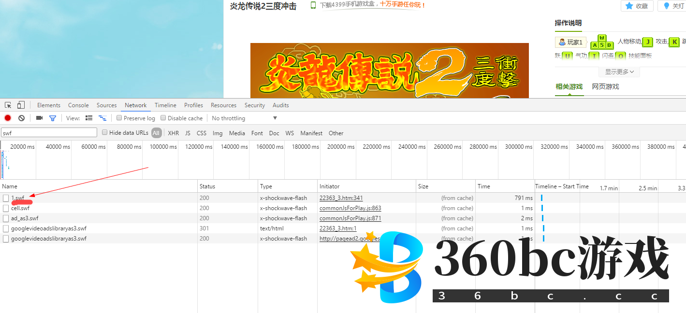Toggle the filter funnel icon

click(53, 118)
